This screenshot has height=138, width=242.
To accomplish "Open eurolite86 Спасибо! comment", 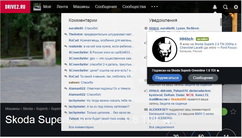I will (83, 28).
